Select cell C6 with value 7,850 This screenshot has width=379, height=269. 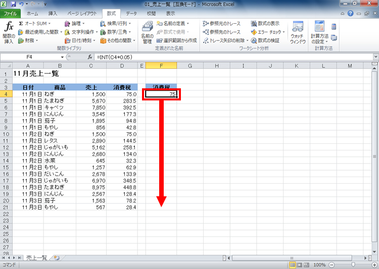point(91,107)
